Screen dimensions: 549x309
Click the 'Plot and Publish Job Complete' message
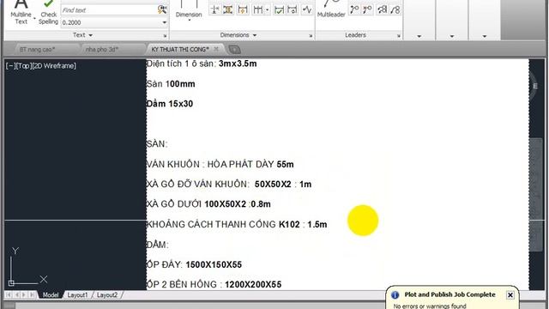[449, 294]
